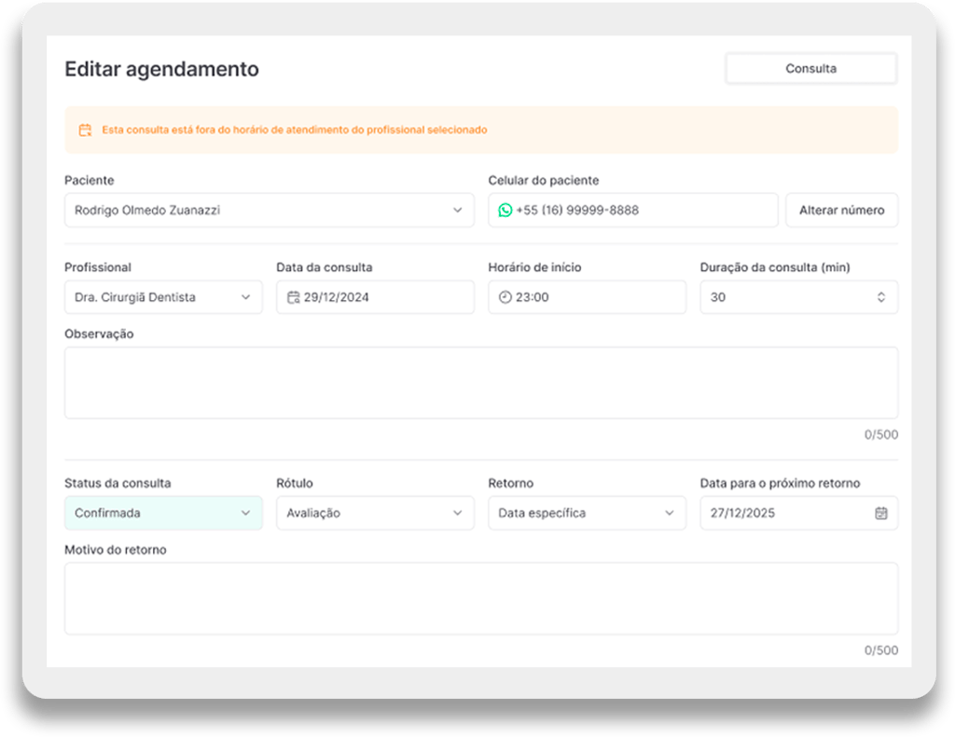Click the Data para o próximo retorno field
Screen dimensions: 955x737
799,513
